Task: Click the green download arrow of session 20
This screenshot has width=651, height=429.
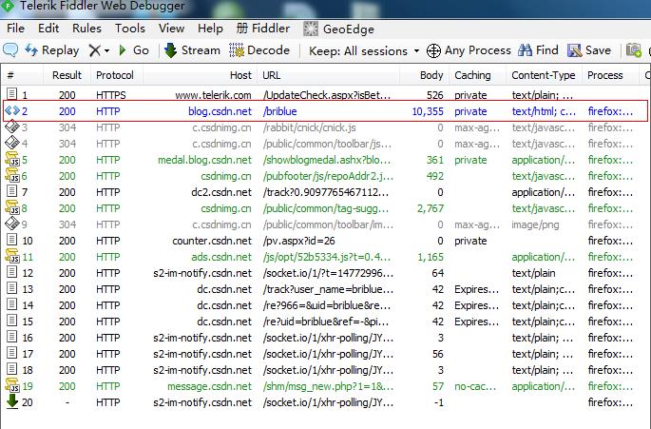Action: 12,401
